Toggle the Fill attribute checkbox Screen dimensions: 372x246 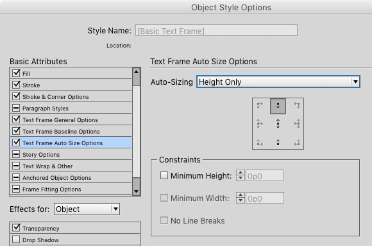click(x=16, y=73)
